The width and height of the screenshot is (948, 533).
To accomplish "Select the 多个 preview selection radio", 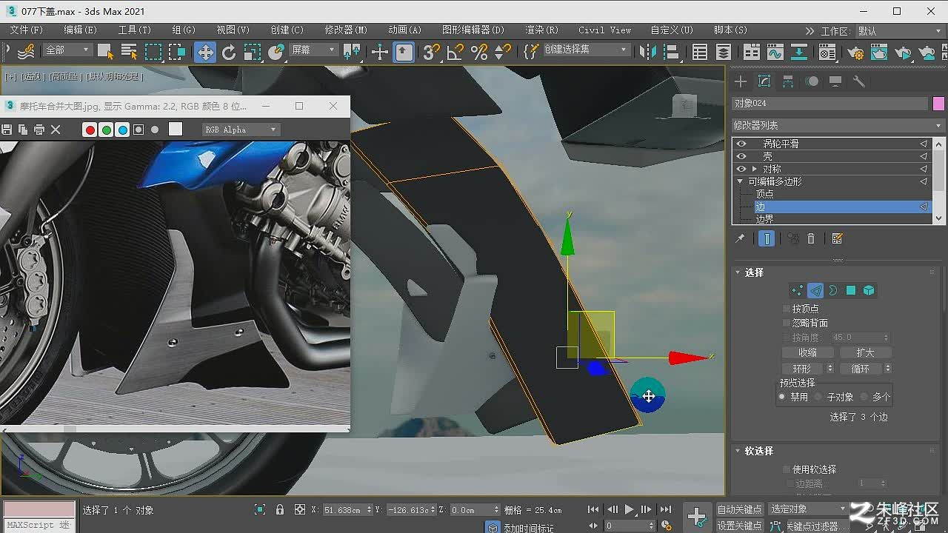I will coord(864,397).
